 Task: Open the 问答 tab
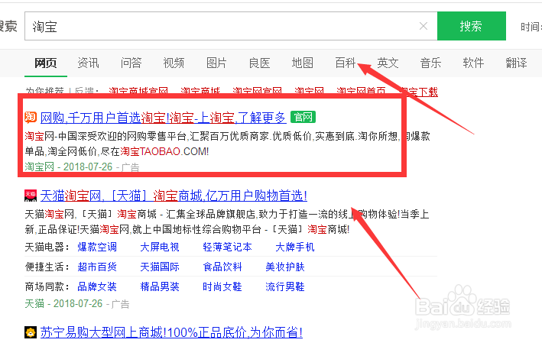(x=131, y=63)
